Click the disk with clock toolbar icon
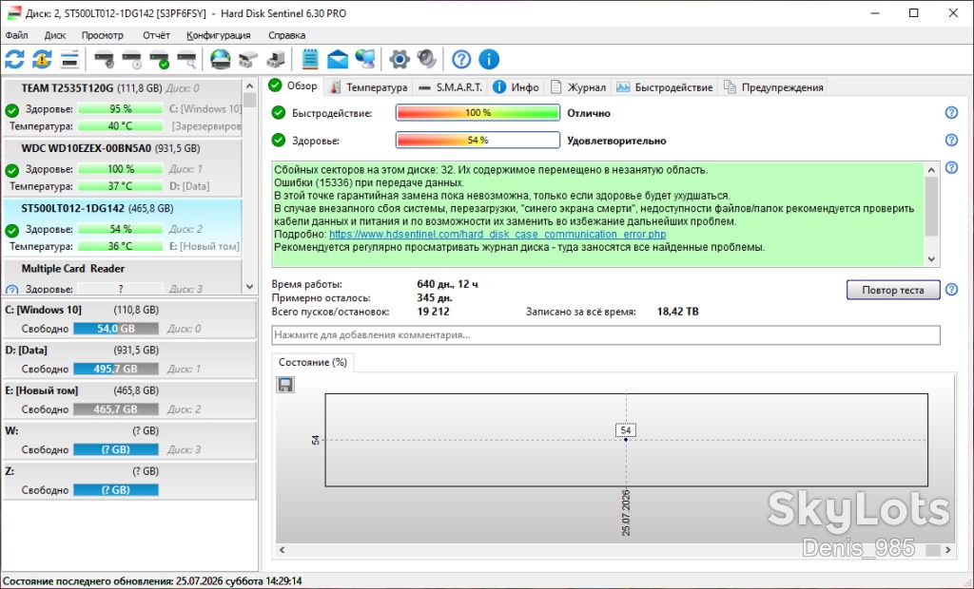 click(x=131, y=60)
